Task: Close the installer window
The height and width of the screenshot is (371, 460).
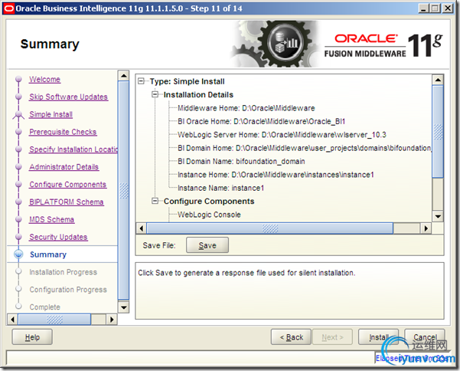Action: (x=448, y=8)
